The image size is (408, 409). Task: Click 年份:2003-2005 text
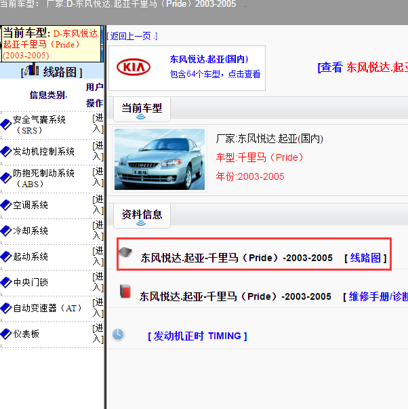point(250,176)
